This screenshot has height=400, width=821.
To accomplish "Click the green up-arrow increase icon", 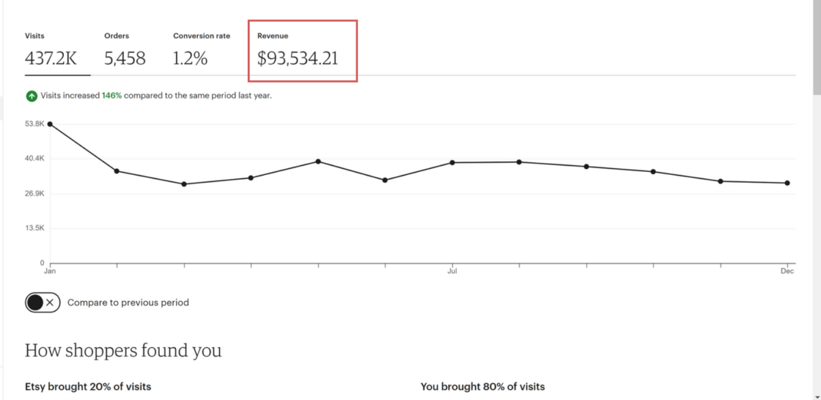I will click(31, 96).
